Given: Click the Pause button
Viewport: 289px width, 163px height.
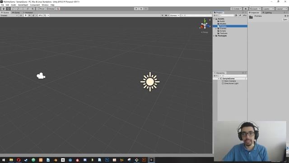Looking at the screenshot, I should coord(141,9).
